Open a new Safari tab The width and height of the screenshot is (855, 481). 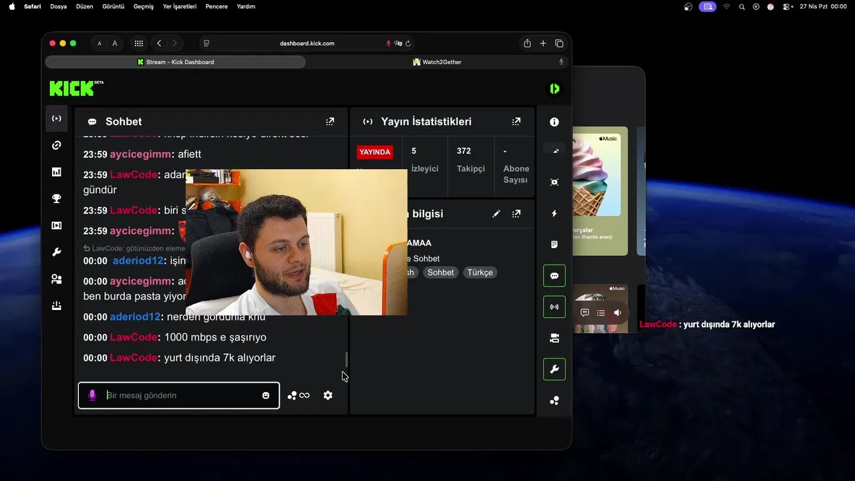click(543, 43)
